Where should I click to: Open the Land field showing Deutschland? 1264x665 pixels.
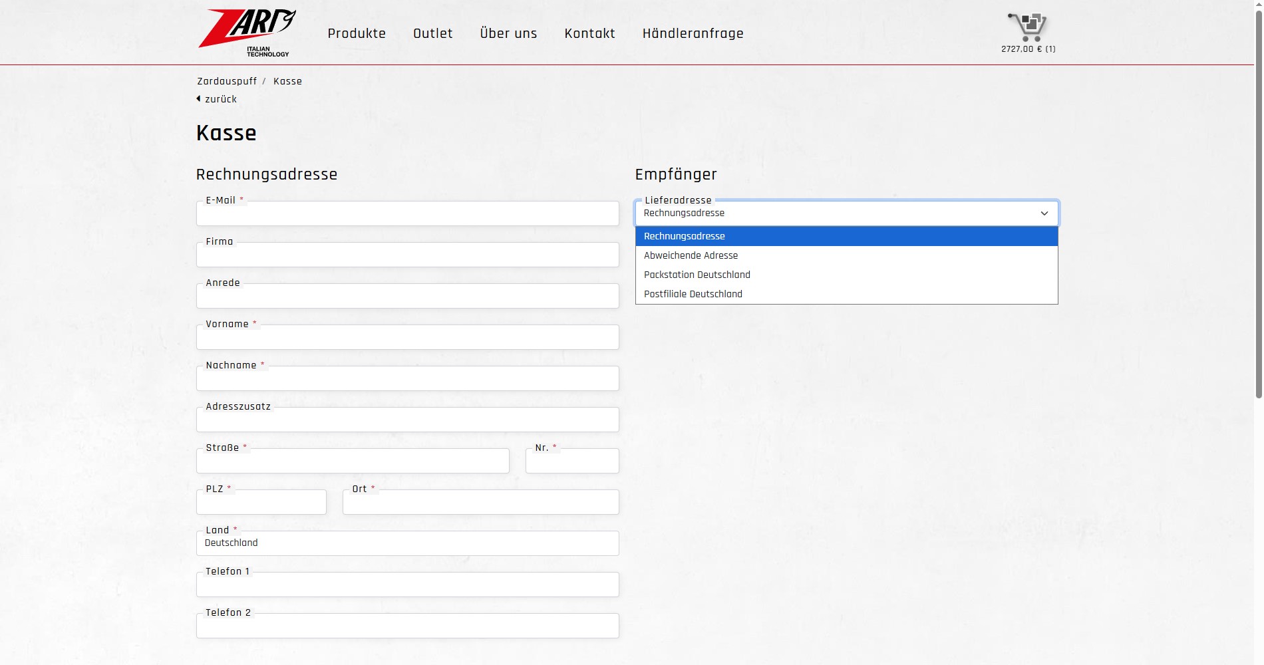click(x=407, y=543)
